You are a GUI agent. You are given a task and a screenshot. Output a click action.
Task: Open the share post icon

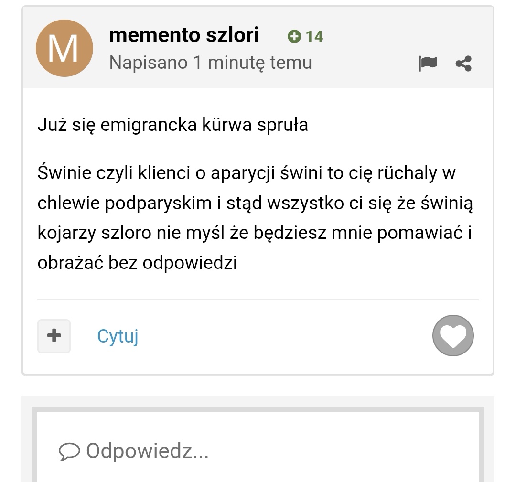click(x=463, y=64)
